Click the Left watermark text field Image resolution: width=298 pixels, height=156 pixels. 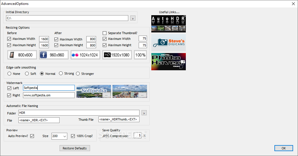(49, 88)
